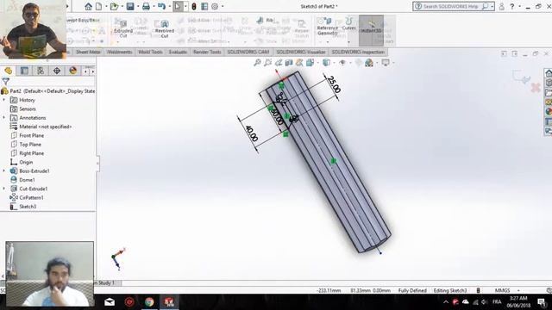Open Reference Geometry tool
This screenshot has height=310, width=552.
327,27
